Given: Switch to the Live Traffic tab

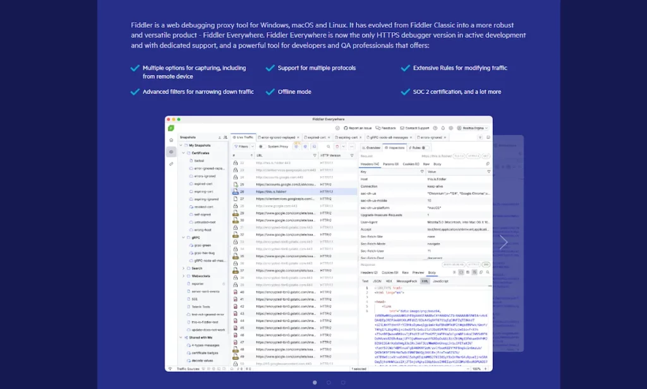Looking at the screenshot, I should tap(243, 138).
